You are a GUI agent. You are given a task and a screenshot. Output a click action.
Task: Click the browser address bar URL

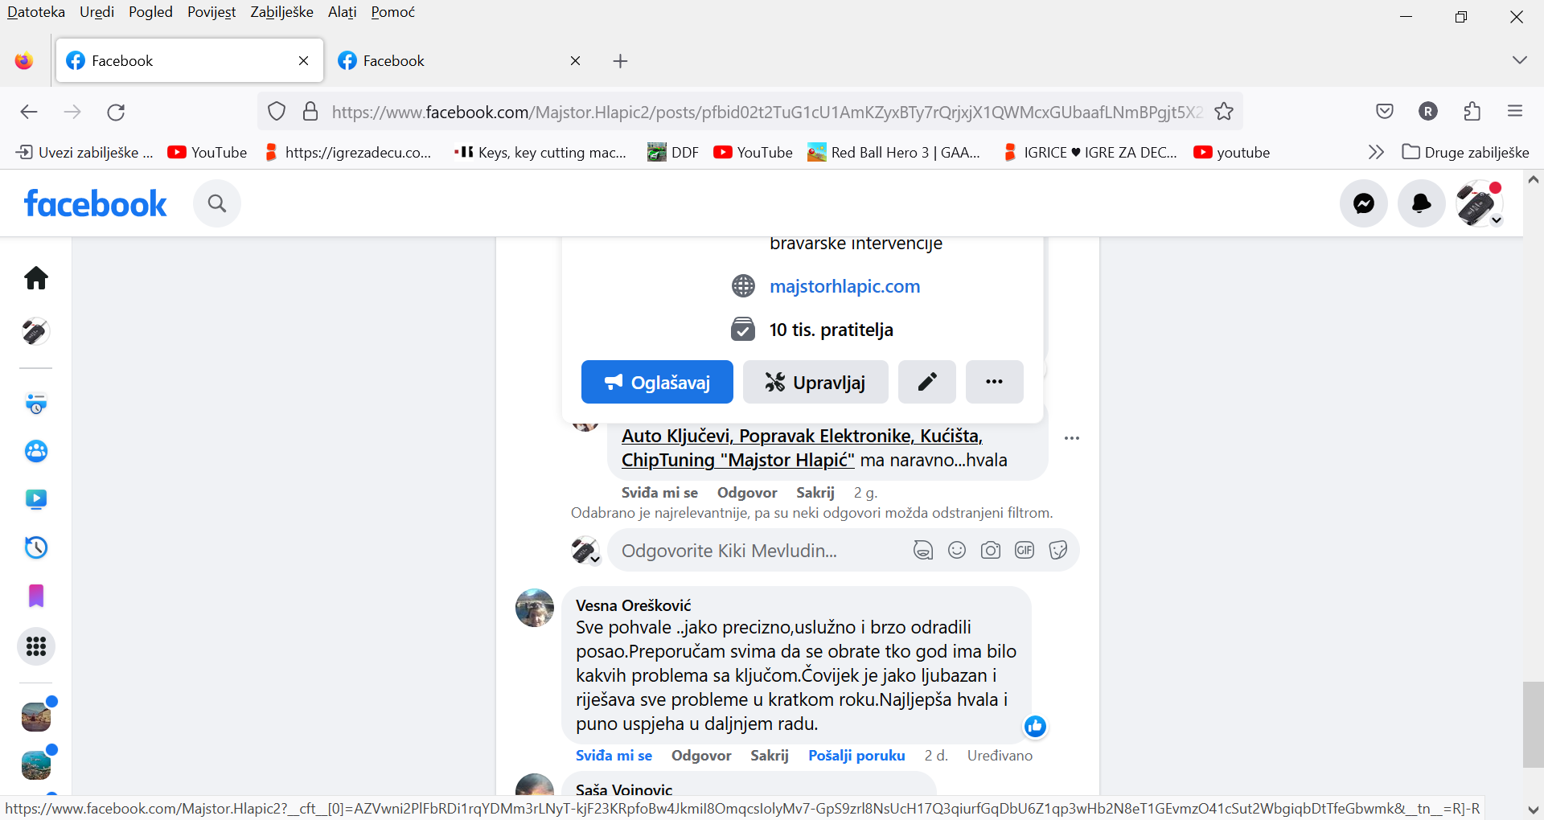tap(767, 112)
